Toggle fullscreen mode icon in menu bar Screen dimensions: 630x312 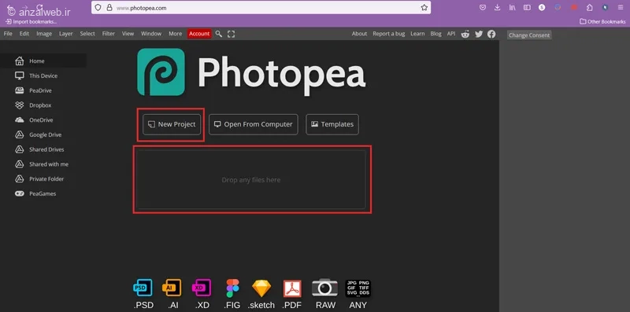coord(231,34)
